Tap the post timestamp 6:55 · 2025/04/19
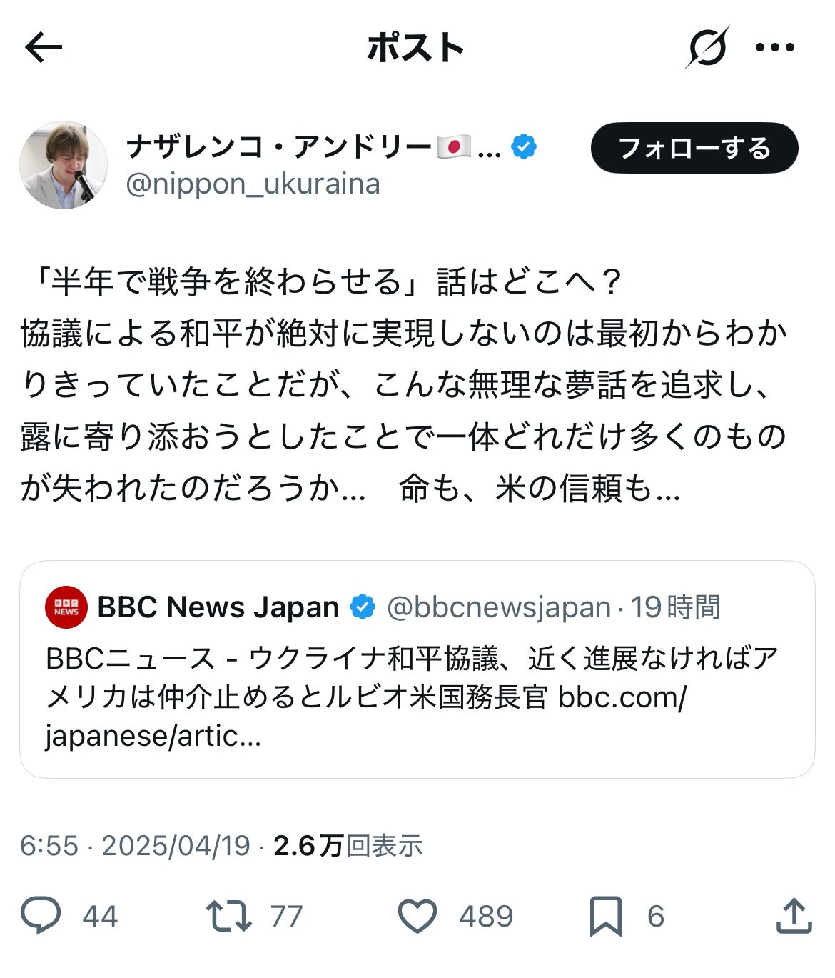Screen dimensions: 835x978 coord(136,846)
